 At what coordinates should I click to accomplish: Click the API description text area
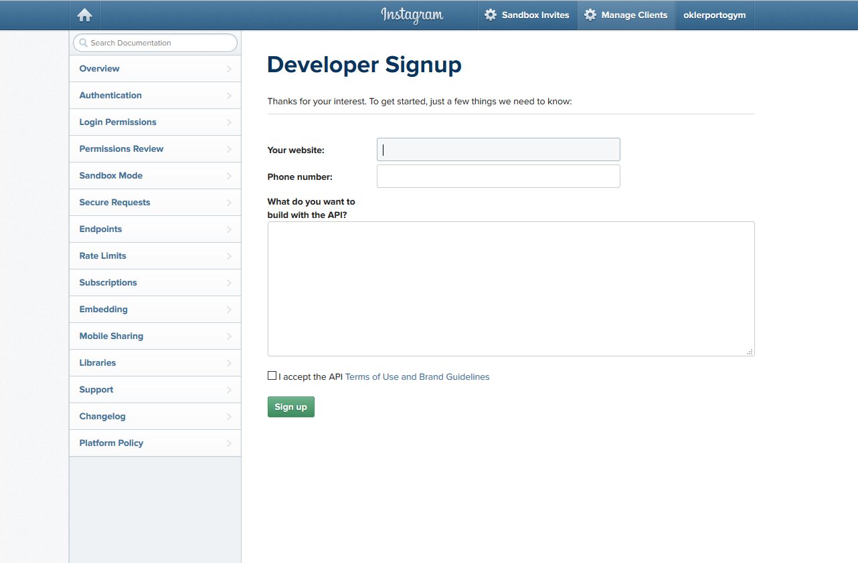point(511,289)
